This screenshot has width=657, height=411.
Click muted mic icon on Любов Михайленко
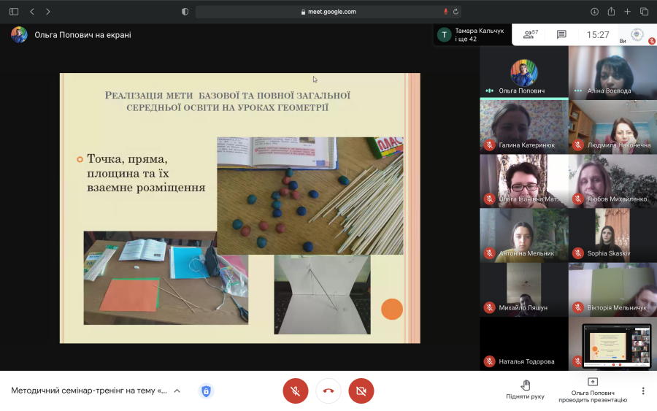[x=578, y=199]
